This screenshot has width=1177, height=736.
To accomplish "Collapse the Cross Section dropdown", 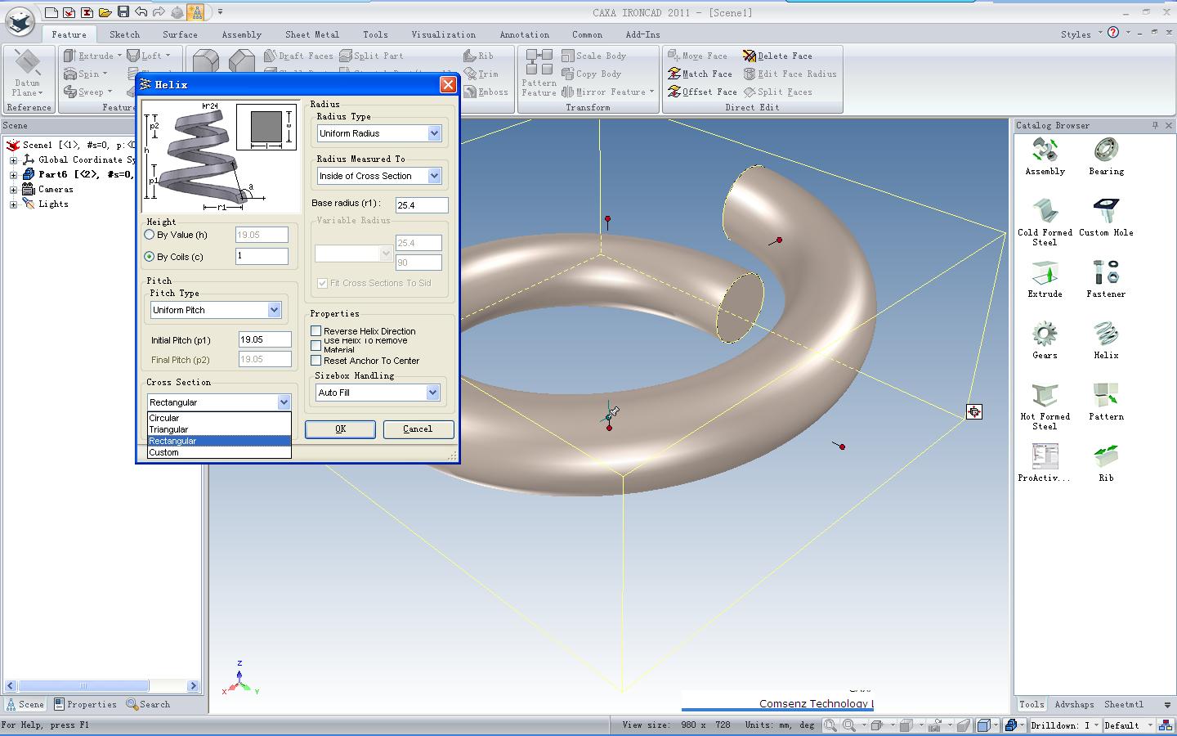I will point(284,402).
